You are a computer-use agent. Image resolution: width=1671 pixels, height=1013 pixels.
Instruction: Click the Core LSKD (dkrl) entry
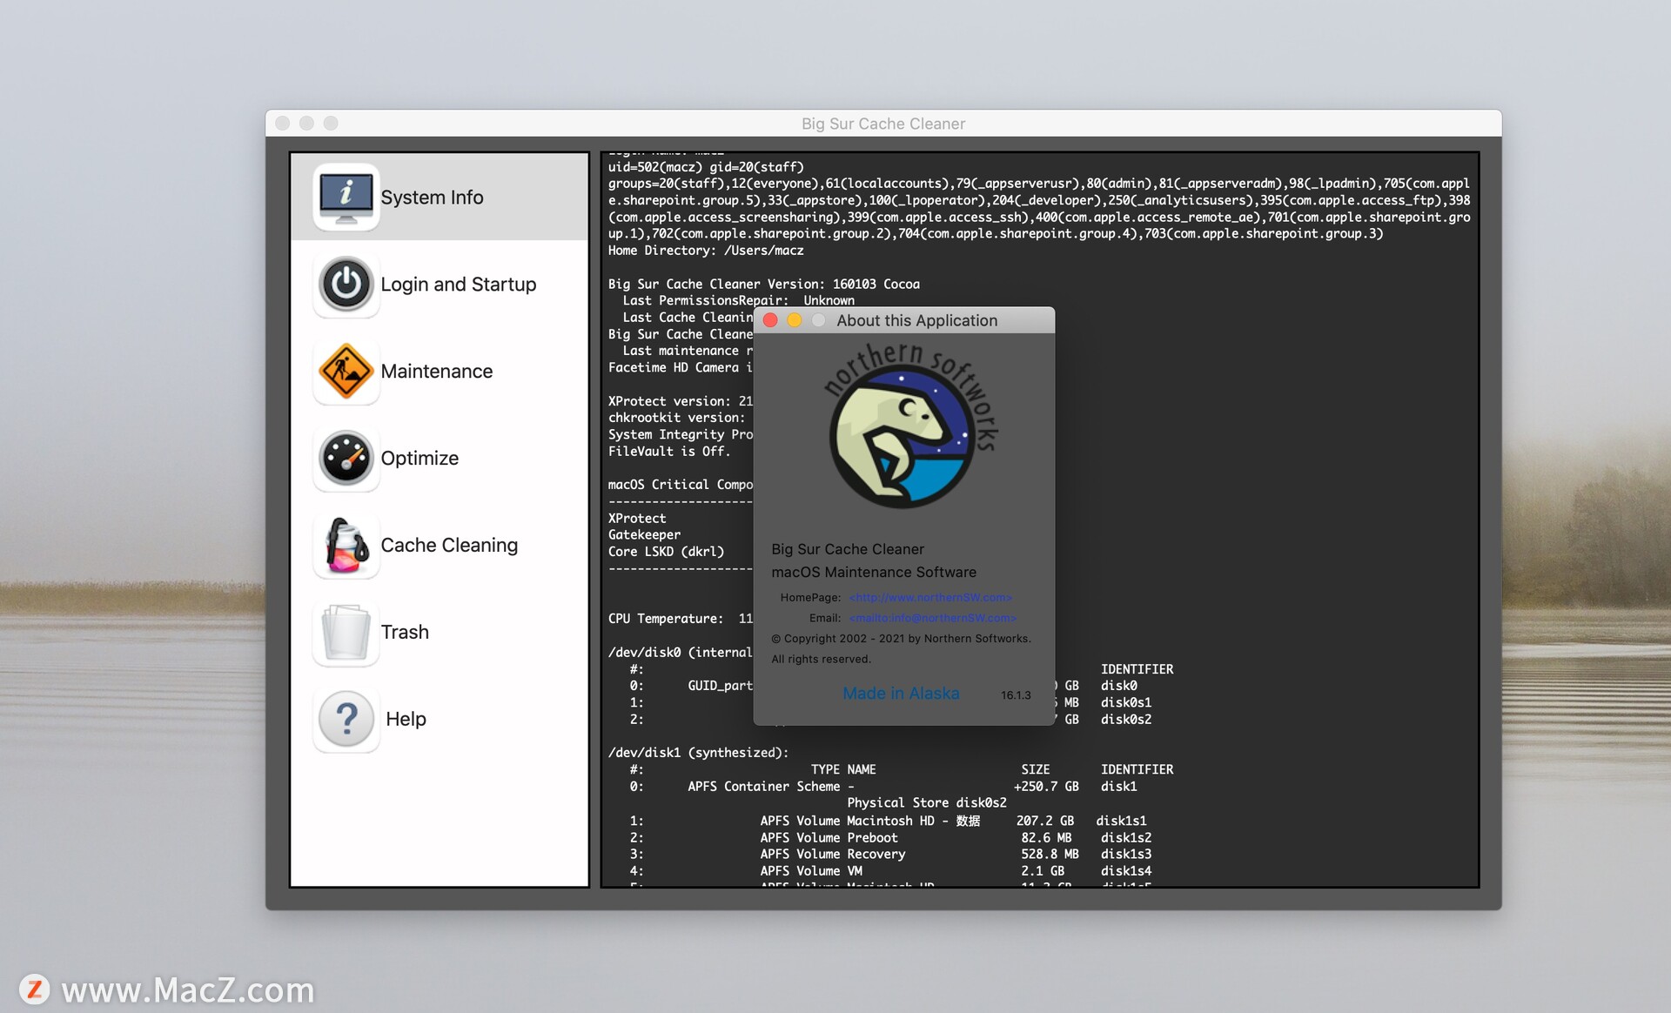click(666, 552)
